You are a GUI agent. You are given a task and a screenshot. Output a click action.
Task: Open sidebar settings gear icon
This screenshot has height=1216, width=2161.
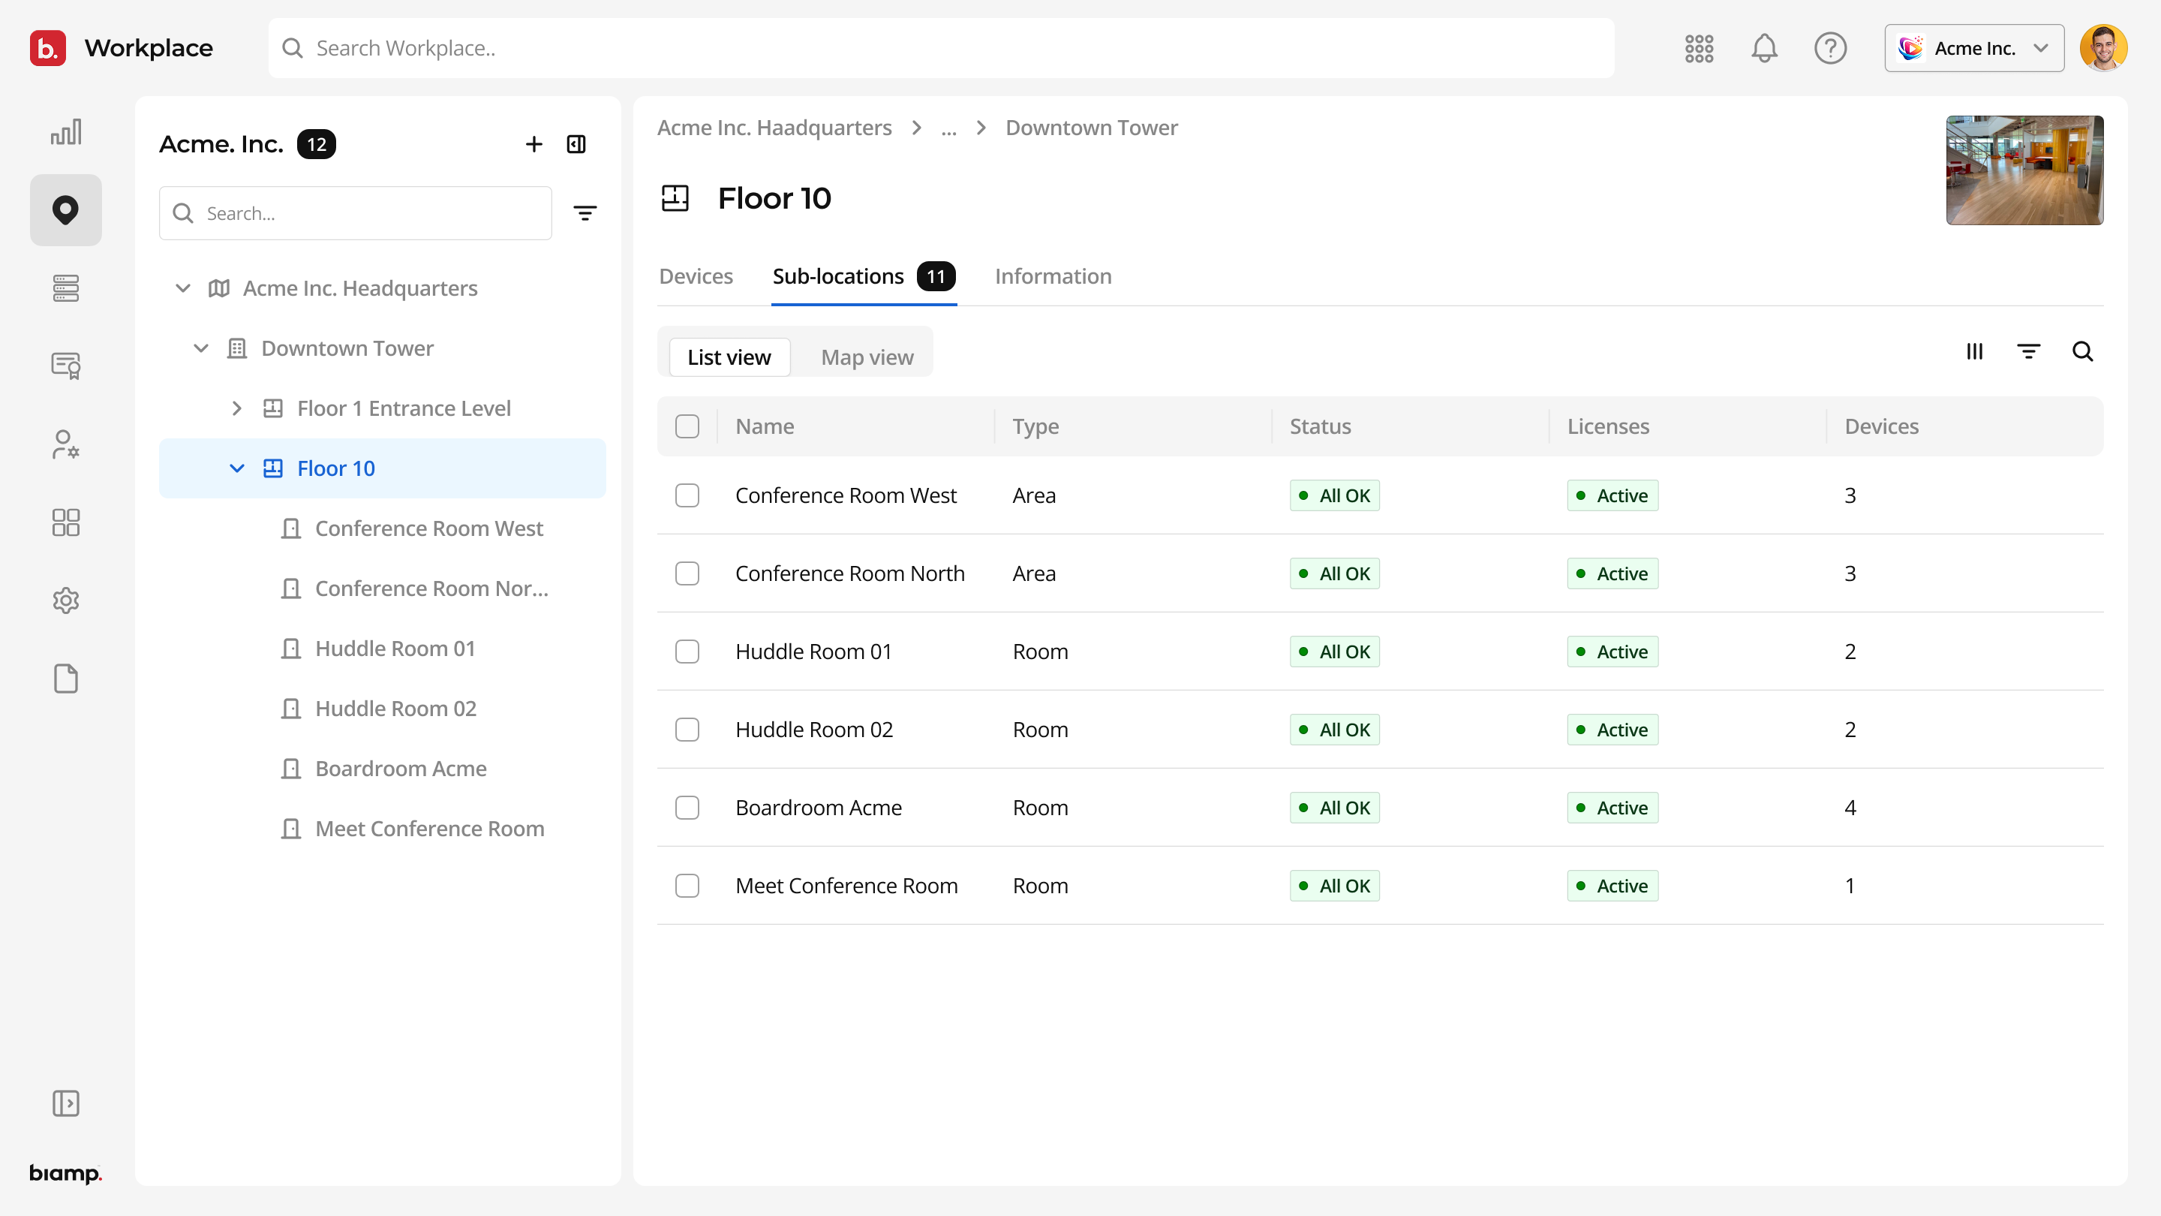click(x=65, y=600)
